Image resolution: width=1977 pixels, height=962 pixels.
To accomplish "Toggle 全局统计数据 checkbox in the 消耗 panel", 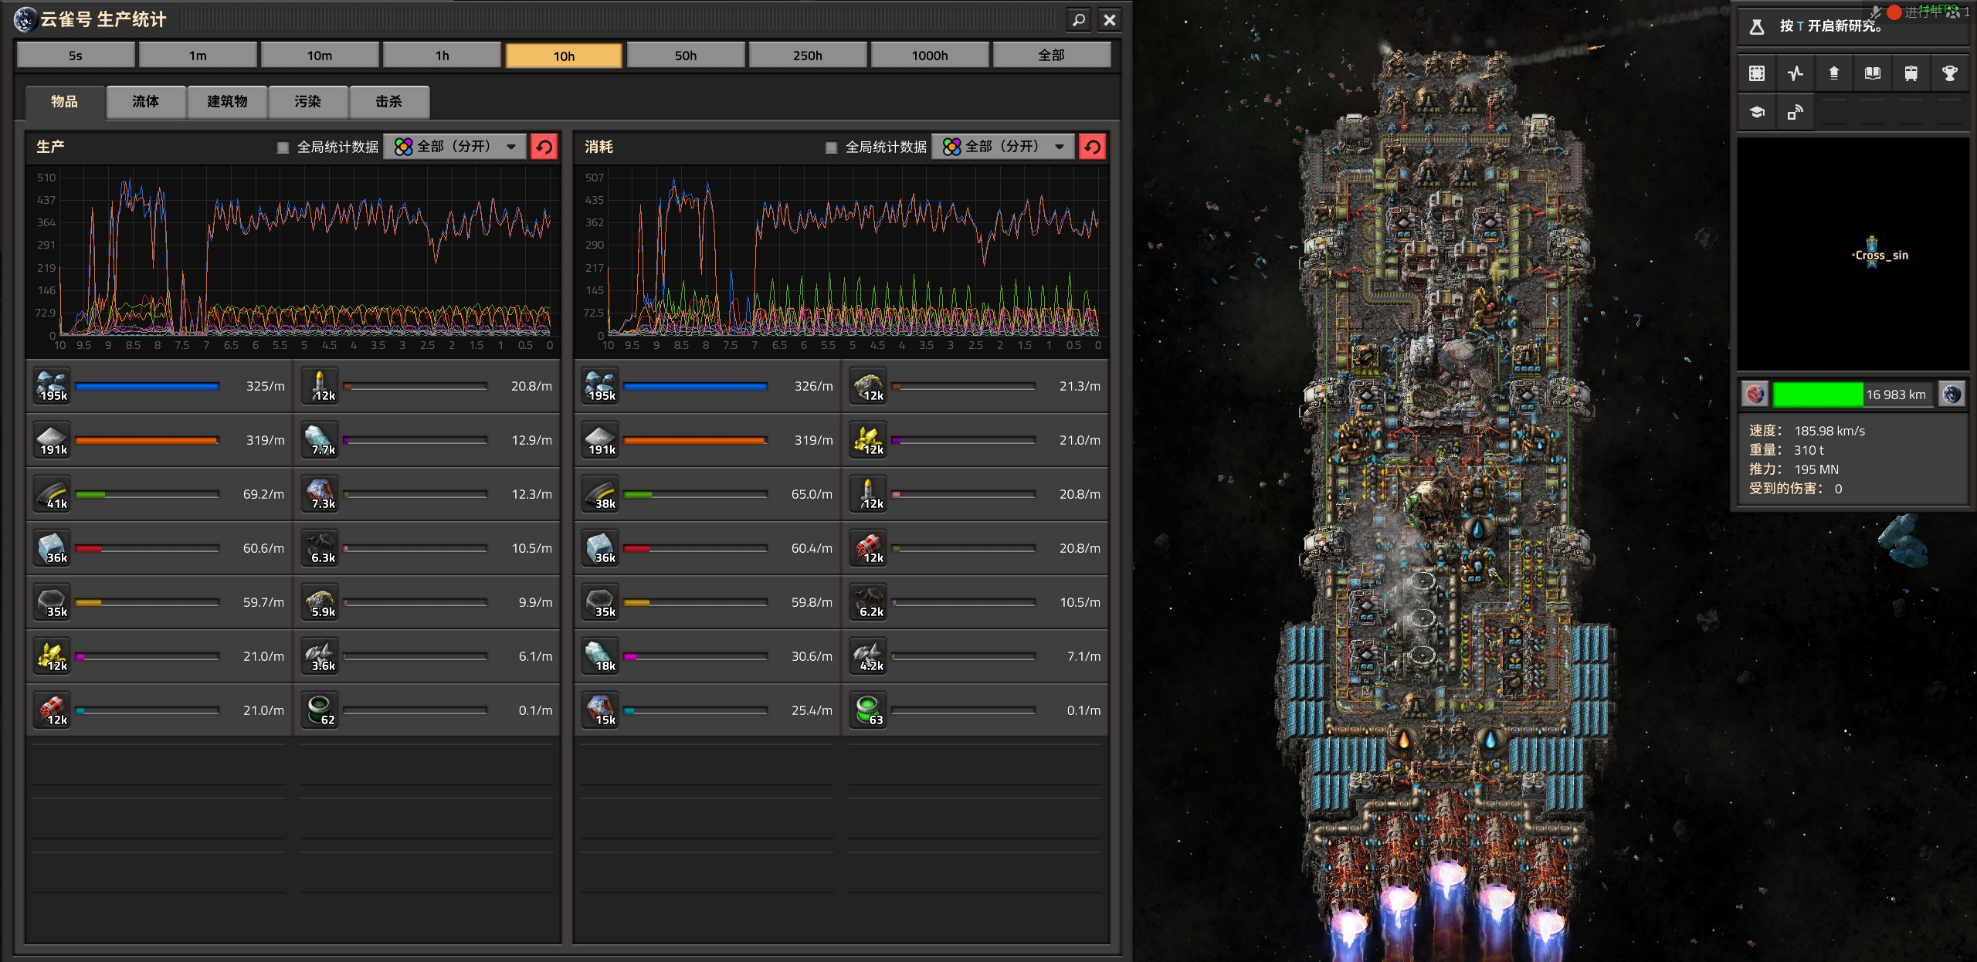I will [832, 147].
